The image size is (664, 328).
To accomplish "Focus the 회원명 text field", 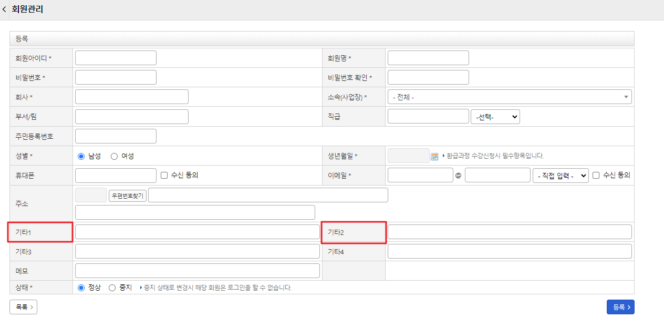I will [x=428, y=58].
